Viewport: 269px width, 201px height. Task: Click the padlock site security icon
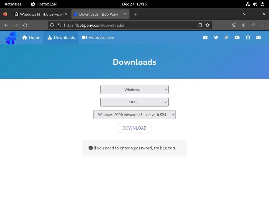[x=59, y=25]
